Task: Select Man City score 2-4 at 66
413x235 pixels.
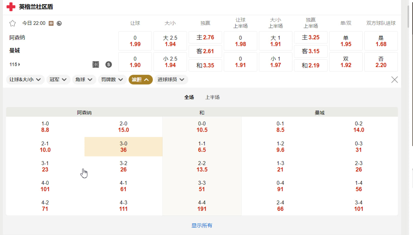Action: click(x=280, y=206)
